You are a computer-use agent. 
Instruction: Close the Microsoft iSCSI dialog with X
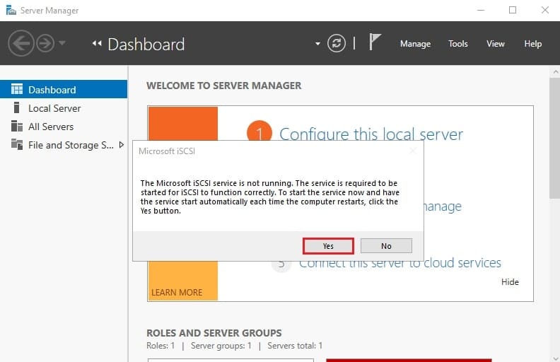(413, 151)
